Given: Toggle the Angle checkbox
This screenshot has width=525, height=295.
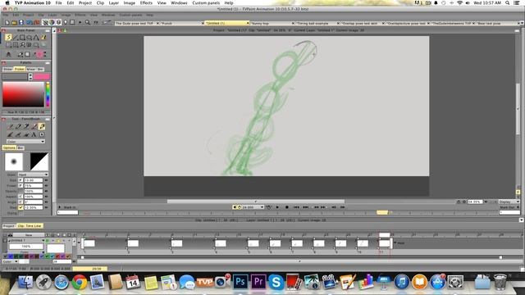Looking at the screenshot, I should 21,202.
